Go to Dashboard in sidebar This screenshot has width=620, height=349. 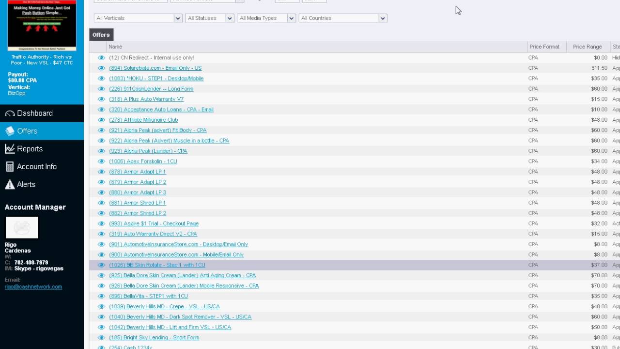(42, 113)
